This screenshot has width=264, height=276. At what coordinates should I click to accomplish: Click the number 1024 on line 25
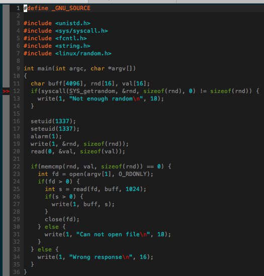coord(133,189)
